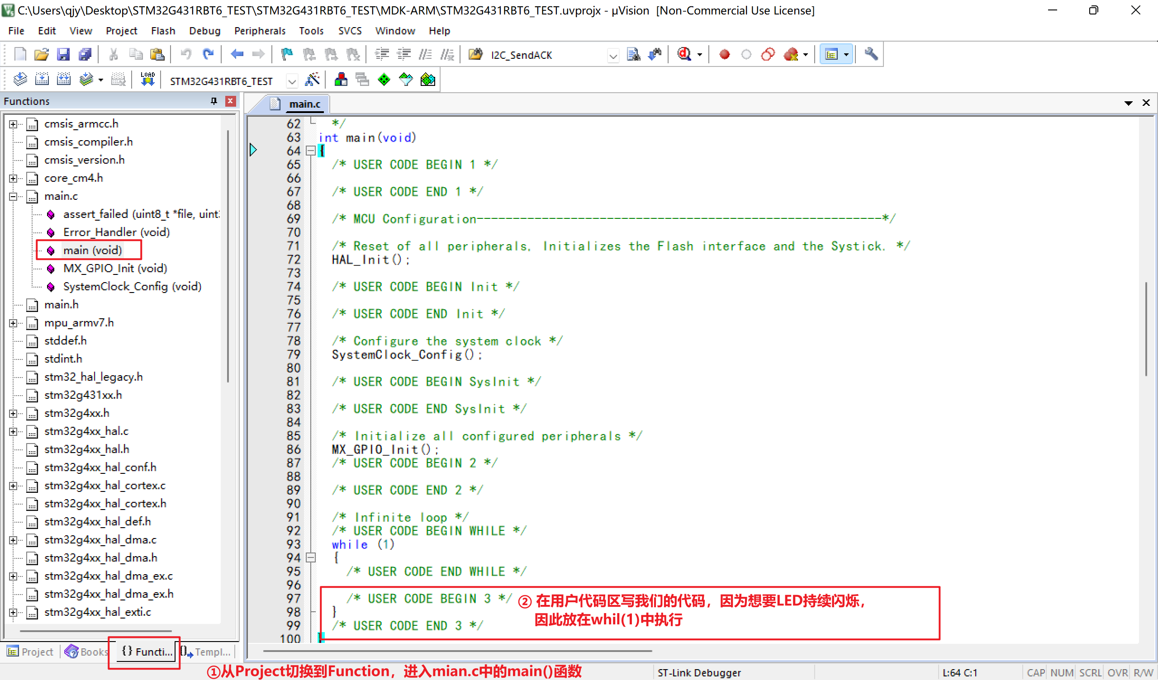The image size is (1158, 680).
Task: Save the current file
Action: pos(63,54)
